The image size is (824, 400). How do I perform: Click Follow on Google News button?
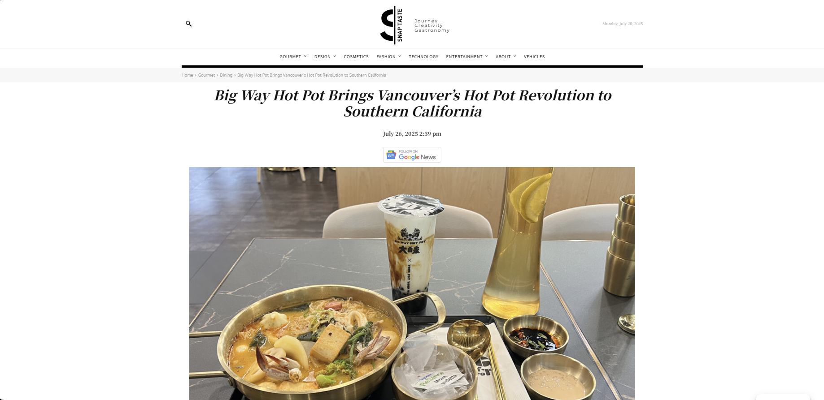(x=412, y=155)
